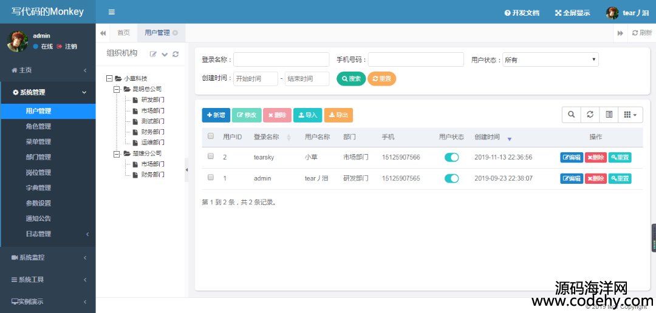Image resolution: width=656 pixels, height=313 pixels.
Task: Focus the 手机号码 input field
Action: [416, 59]
